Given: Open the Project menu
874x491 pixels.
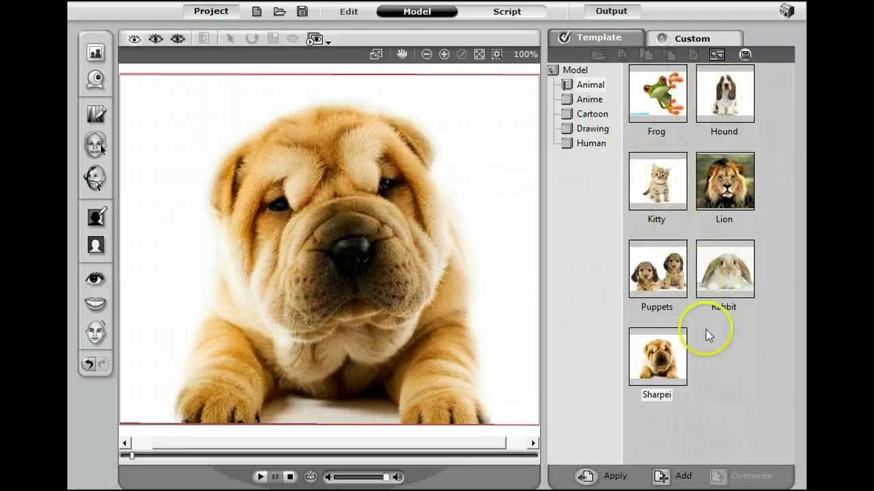Looking at the screenshot, I should pyautogui.click(x=211, y=11).
